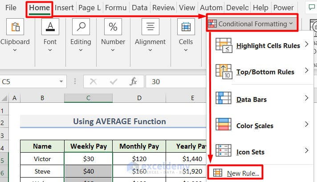Image resolution: width=317 pixels, height=182 pixels.
Task: Open the Name Box dropdown arrow
Action: pos(61,81)
